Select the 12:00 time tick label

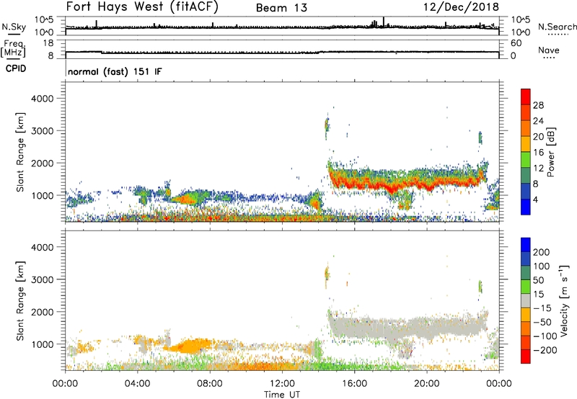coord(282,384)
